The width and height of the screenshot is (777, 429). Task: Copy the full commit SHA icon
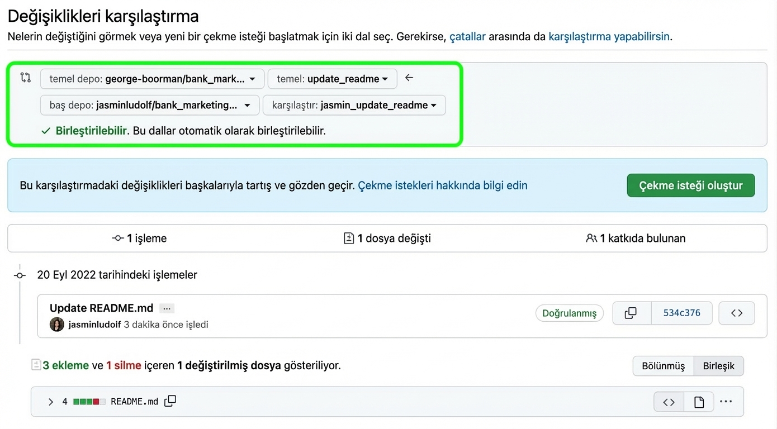click(631, 313)
